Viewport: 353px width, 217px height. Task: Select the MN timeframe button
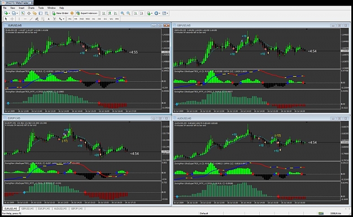(117, 19)
